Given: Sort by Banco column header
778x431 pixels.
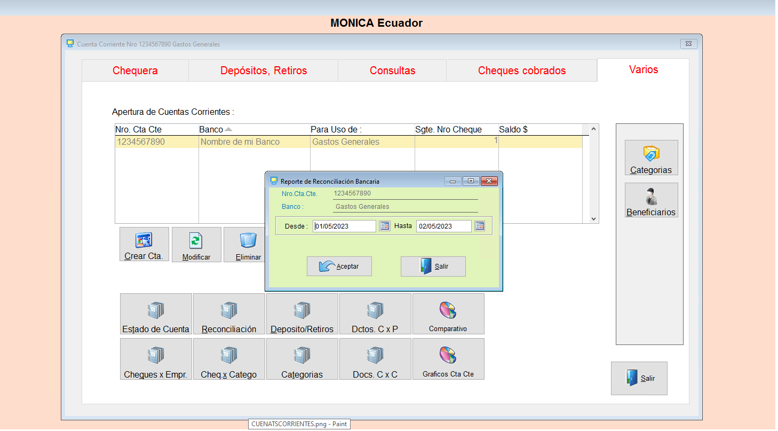Looking at the screenshot, I should tap(254, 129).
